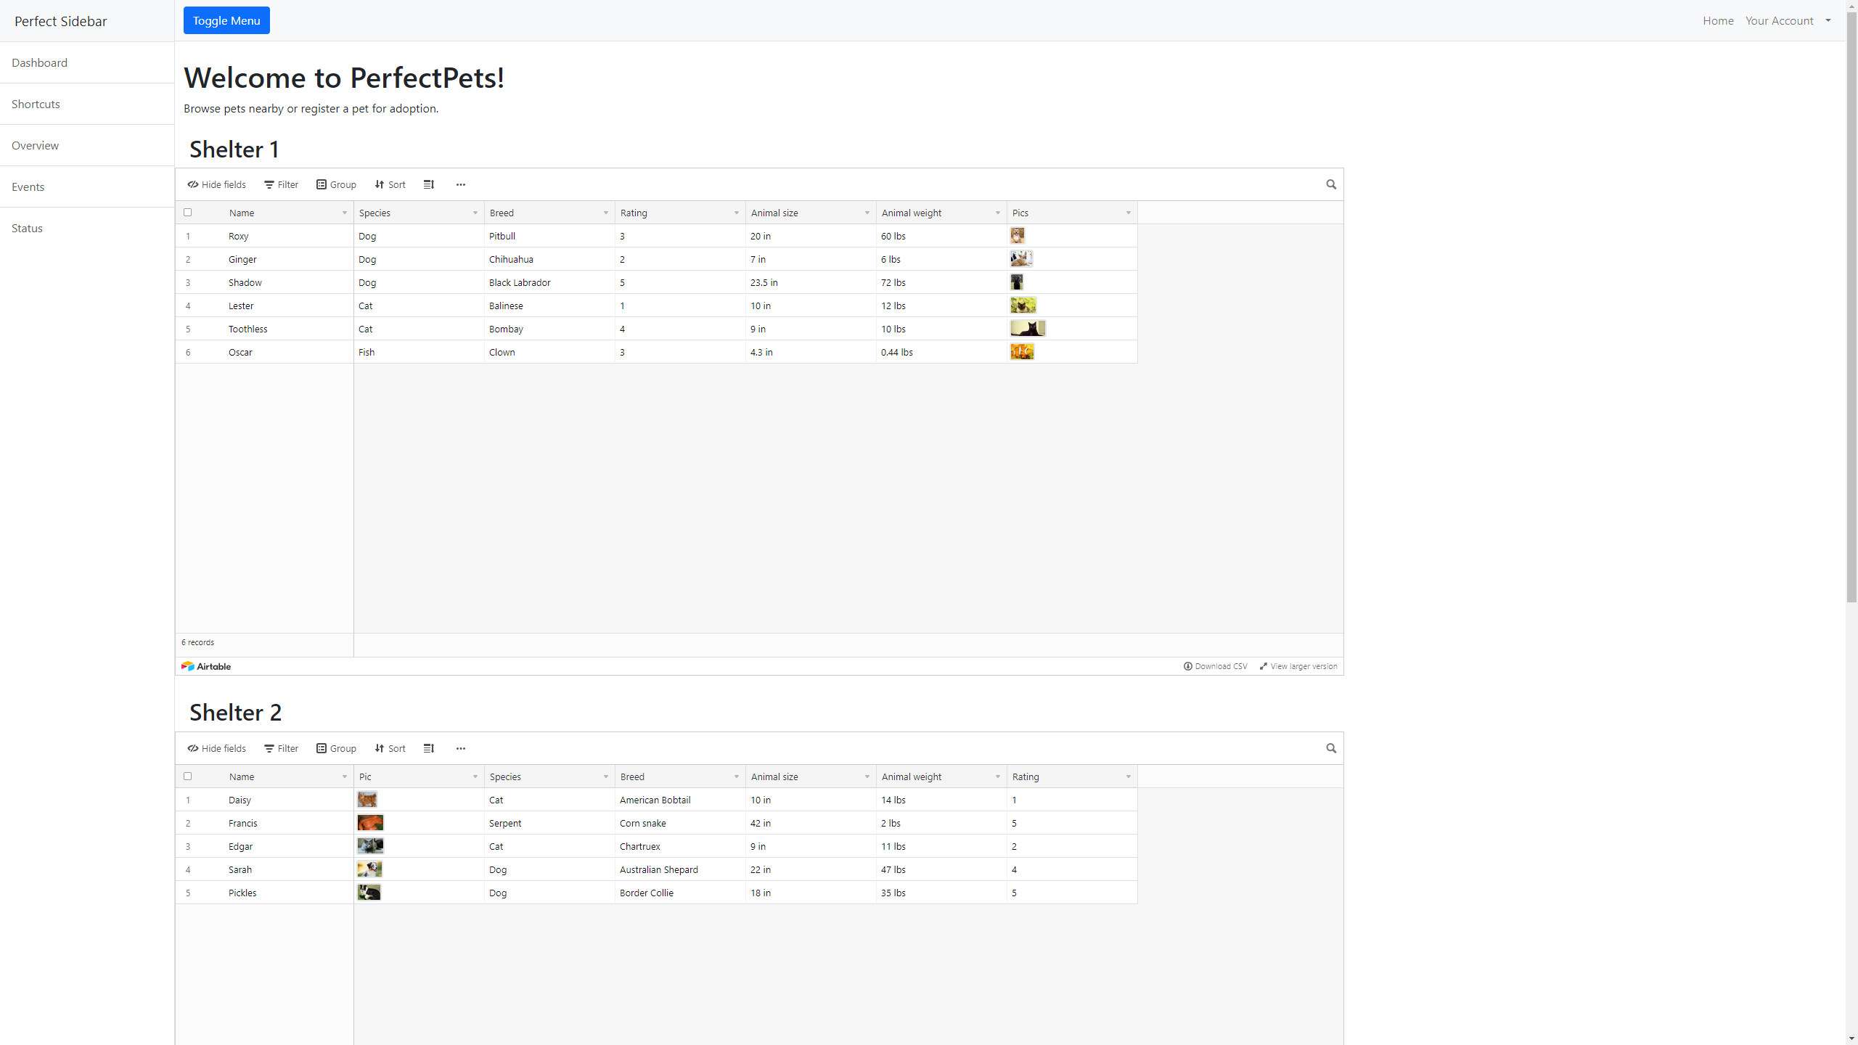
Task: Open the Rating column dropdown arrow in Shelter 2
Action: pos(1128,776)
